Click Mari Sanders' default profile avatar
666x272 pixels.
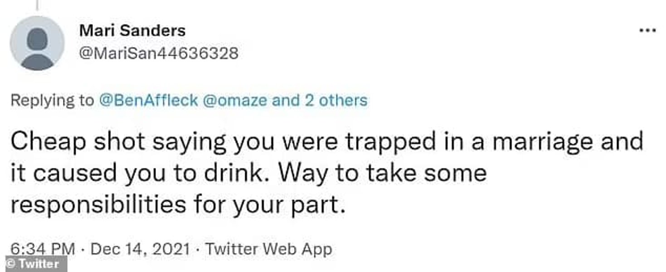coord(37,43)
